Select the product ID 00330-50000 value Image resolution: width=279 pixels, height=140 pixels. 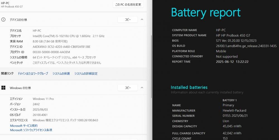pos(51,52)
